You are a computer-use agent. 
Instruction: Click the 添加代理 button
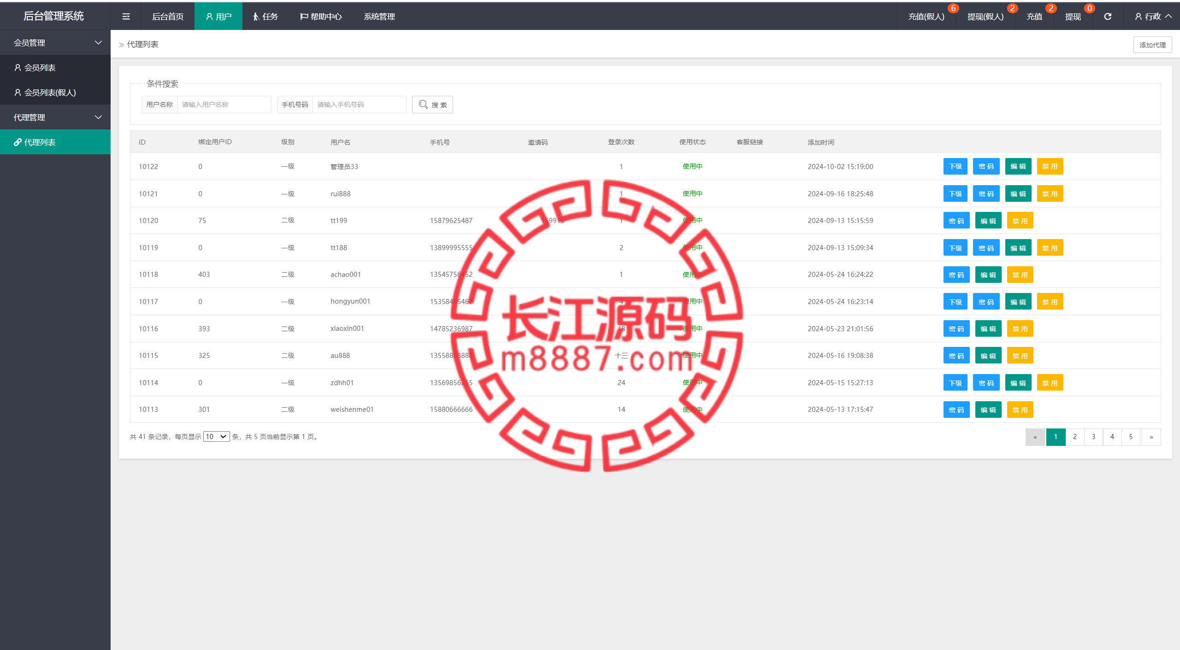click(1152, 45)
